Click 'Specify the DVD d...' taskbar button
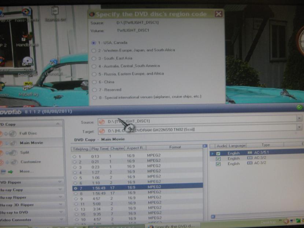Image resolution: width=304 pixels, height=228 pixels. click(x=173, y=226)
